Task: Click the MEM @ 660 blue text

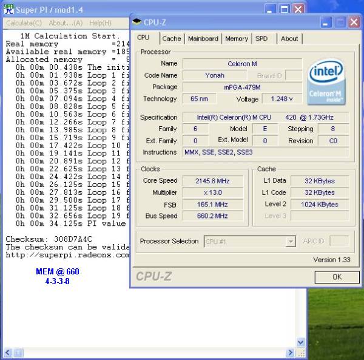Action: 58,271
